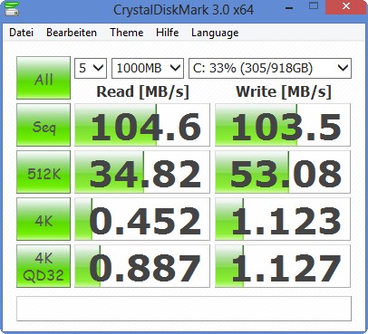Run all benchmarks with the All button
The height and width of the screenshot is (334, 368).
pyautogui.click(x=44, y=78)
